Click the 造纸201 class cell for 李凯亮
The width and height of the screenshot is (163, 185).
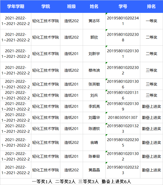[x=71, y=107]
